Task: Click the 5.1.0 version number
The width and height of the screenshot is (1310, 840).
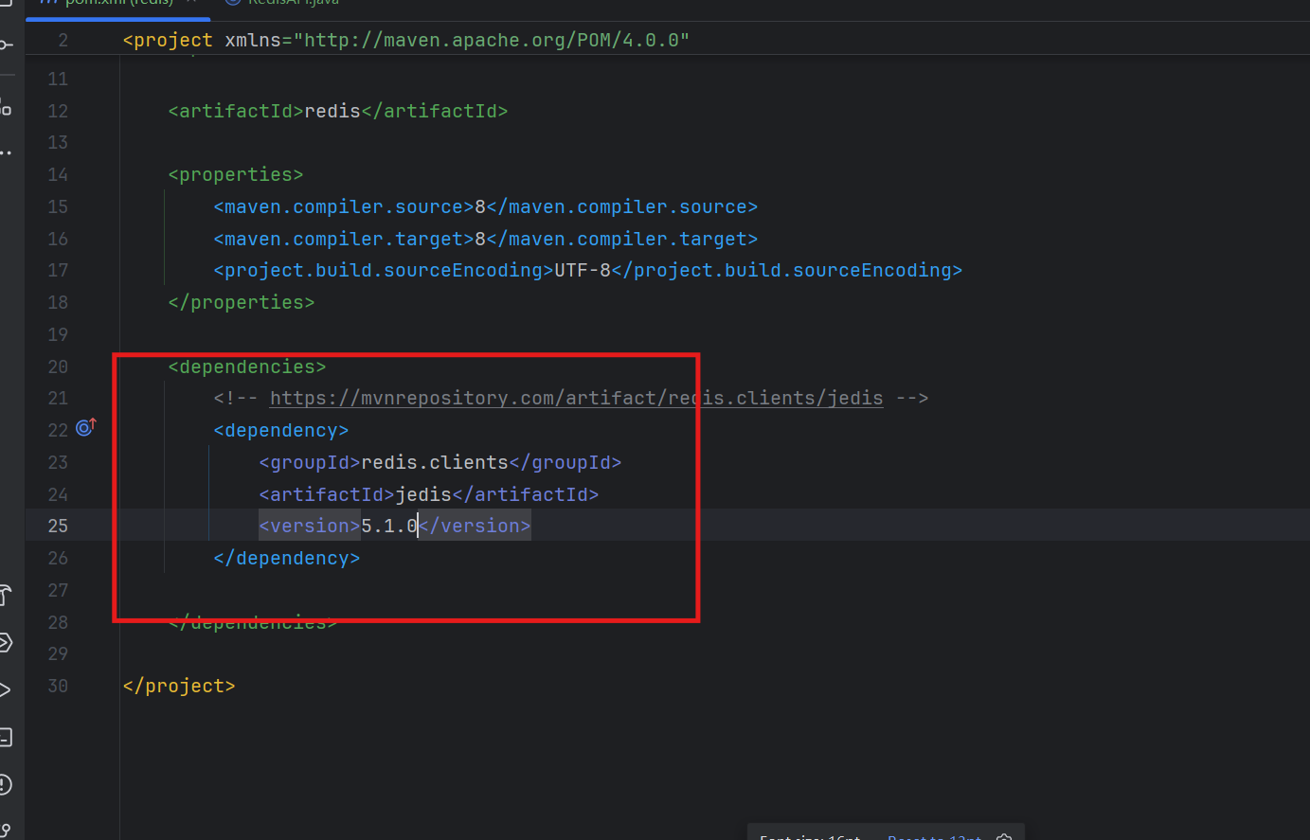Action: point(389,526)
